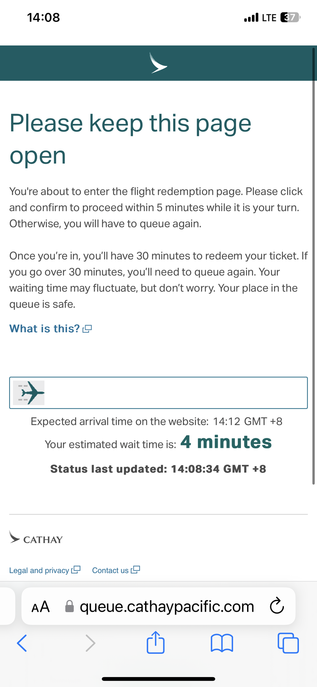Tap the Safari forward arrow
Screen dimensions: 317x687
tap(90, 643)
